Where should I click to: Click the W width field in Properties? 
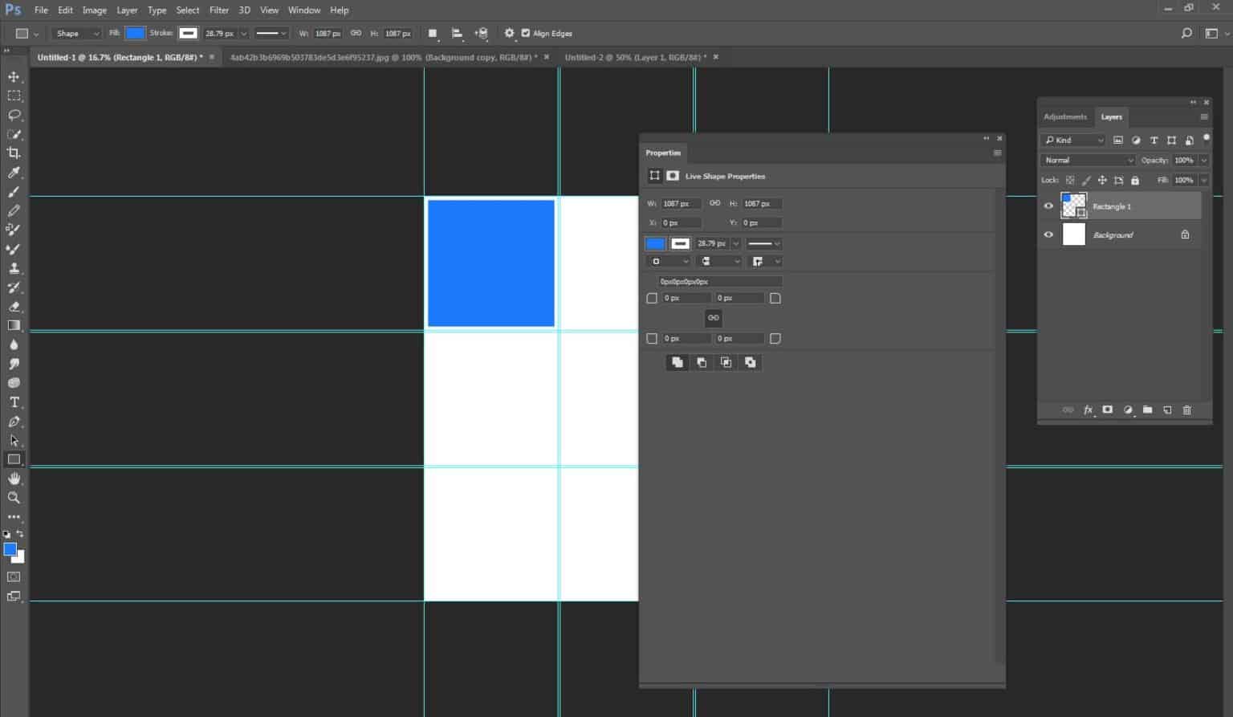(x=682, y=203)
